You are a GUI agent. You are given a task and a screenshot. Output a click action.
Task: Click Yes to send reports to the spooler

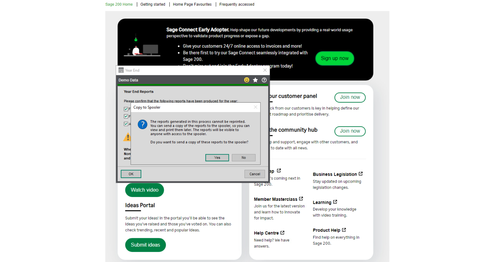[x=217, y=158]
